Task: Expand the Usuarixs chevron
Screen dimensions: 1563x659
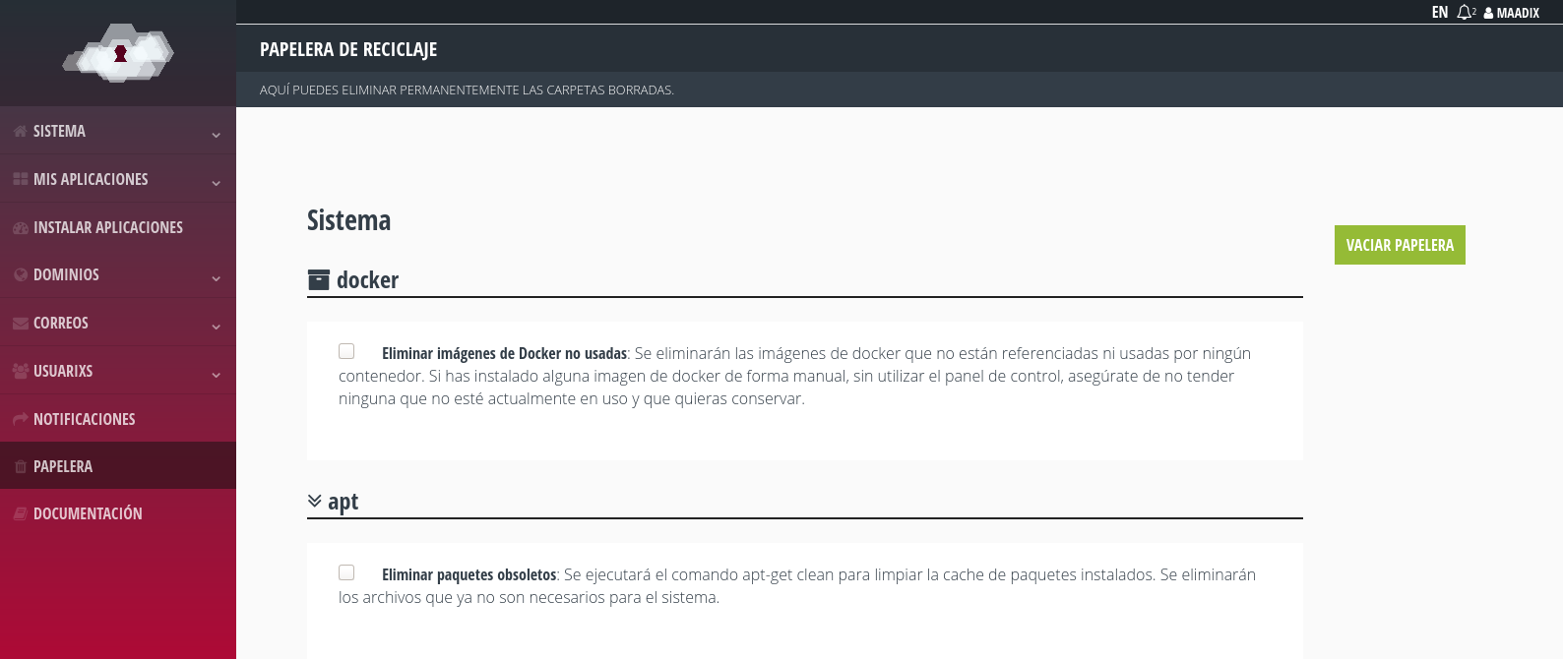Action: point(216,374)
